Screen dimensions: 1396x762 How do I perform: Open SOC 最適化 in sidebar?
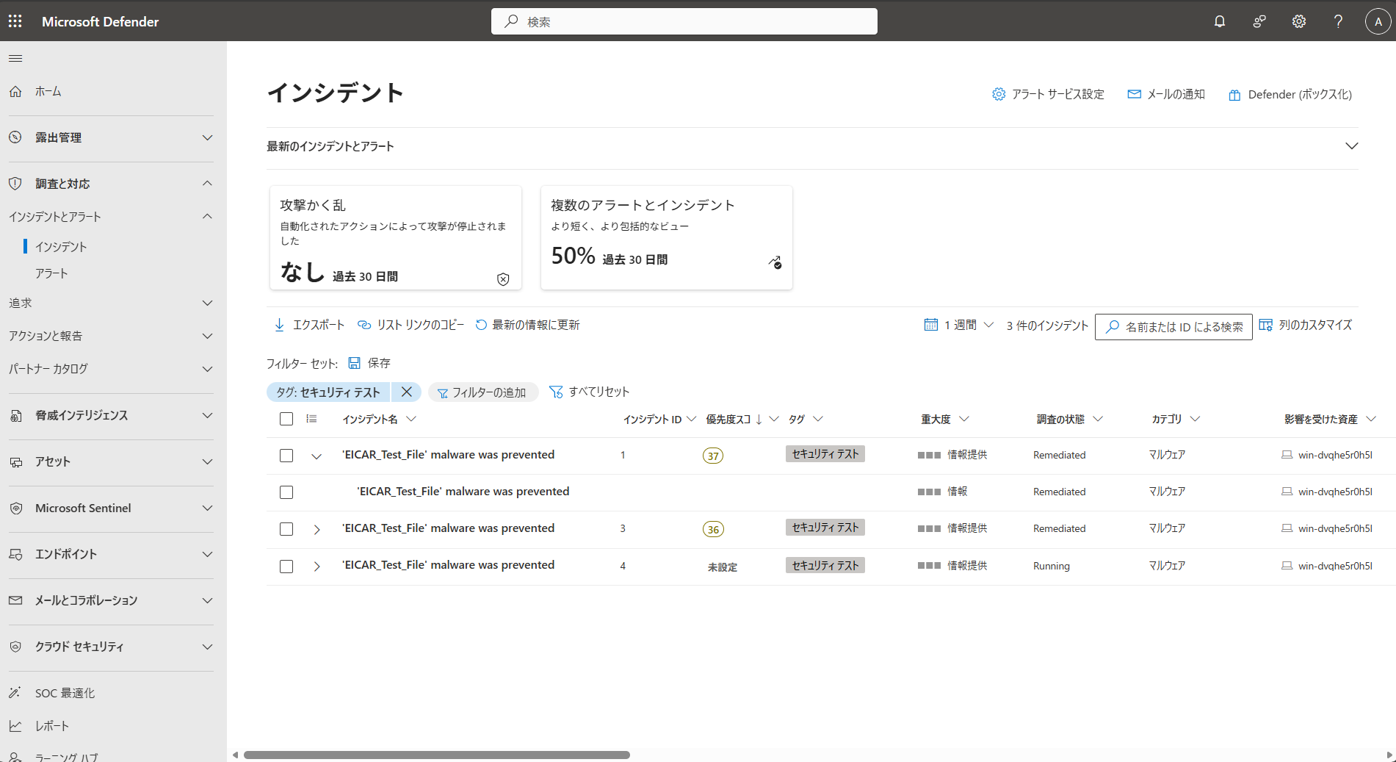65,693
